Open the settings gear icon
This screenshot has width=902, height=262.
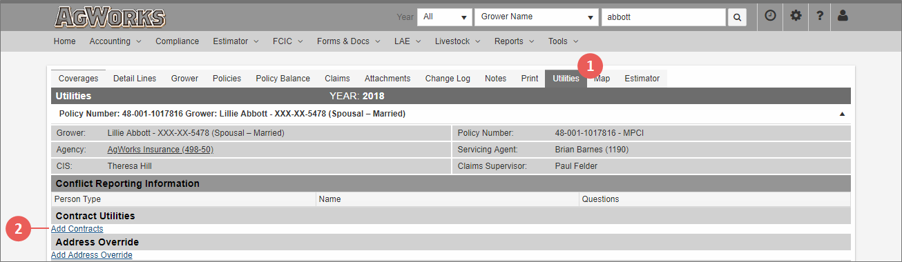796,16
